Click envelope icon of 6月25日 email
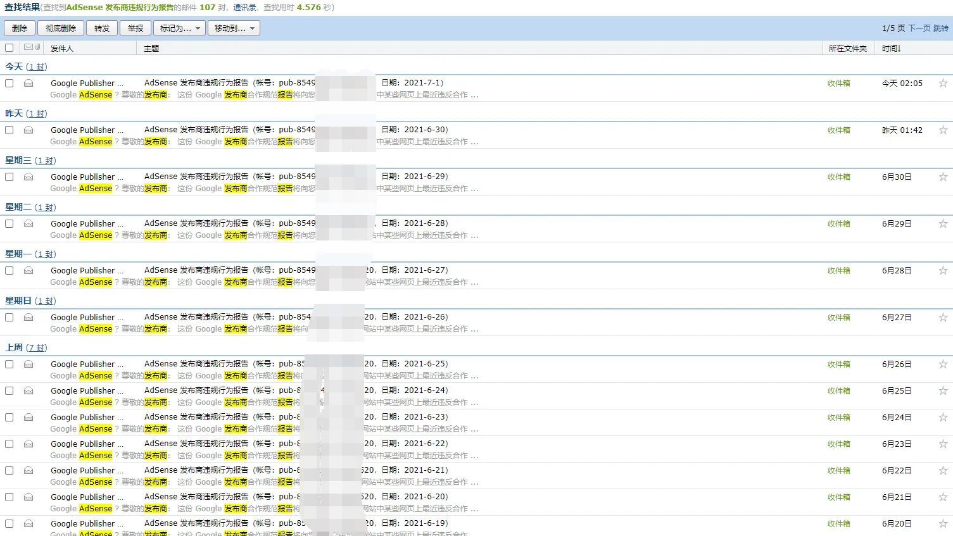 point(28,390)
